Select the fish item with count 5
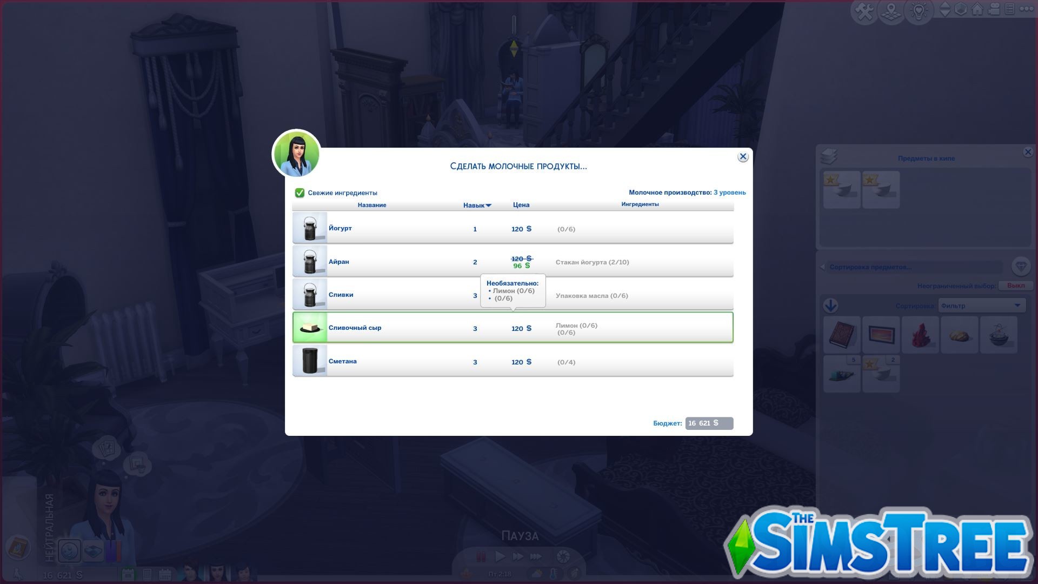This screenshot has width=1038, height=584. tap(842, 374)
